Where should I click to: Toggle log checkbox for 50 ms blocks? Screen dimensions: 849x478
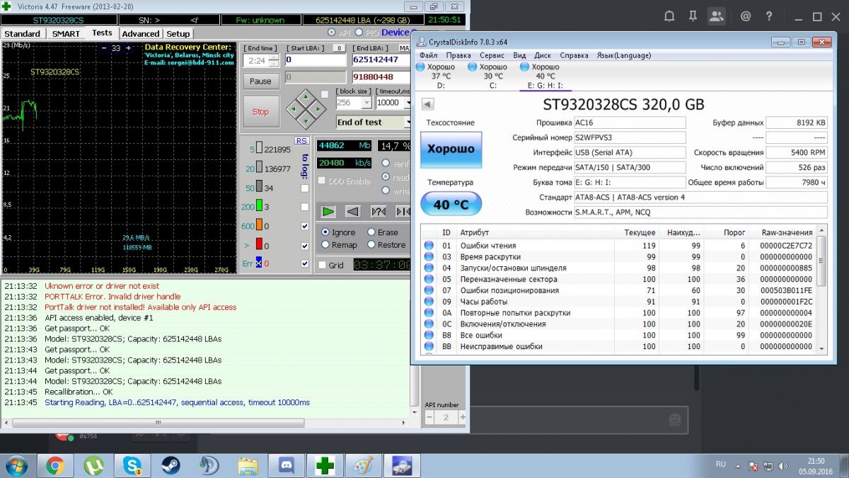click(x=305, y=188)
